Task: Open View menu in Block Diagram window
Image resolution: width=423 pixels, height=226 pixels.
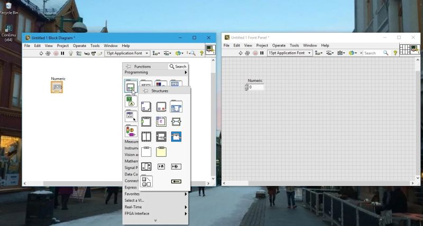Action: (49, 46)
